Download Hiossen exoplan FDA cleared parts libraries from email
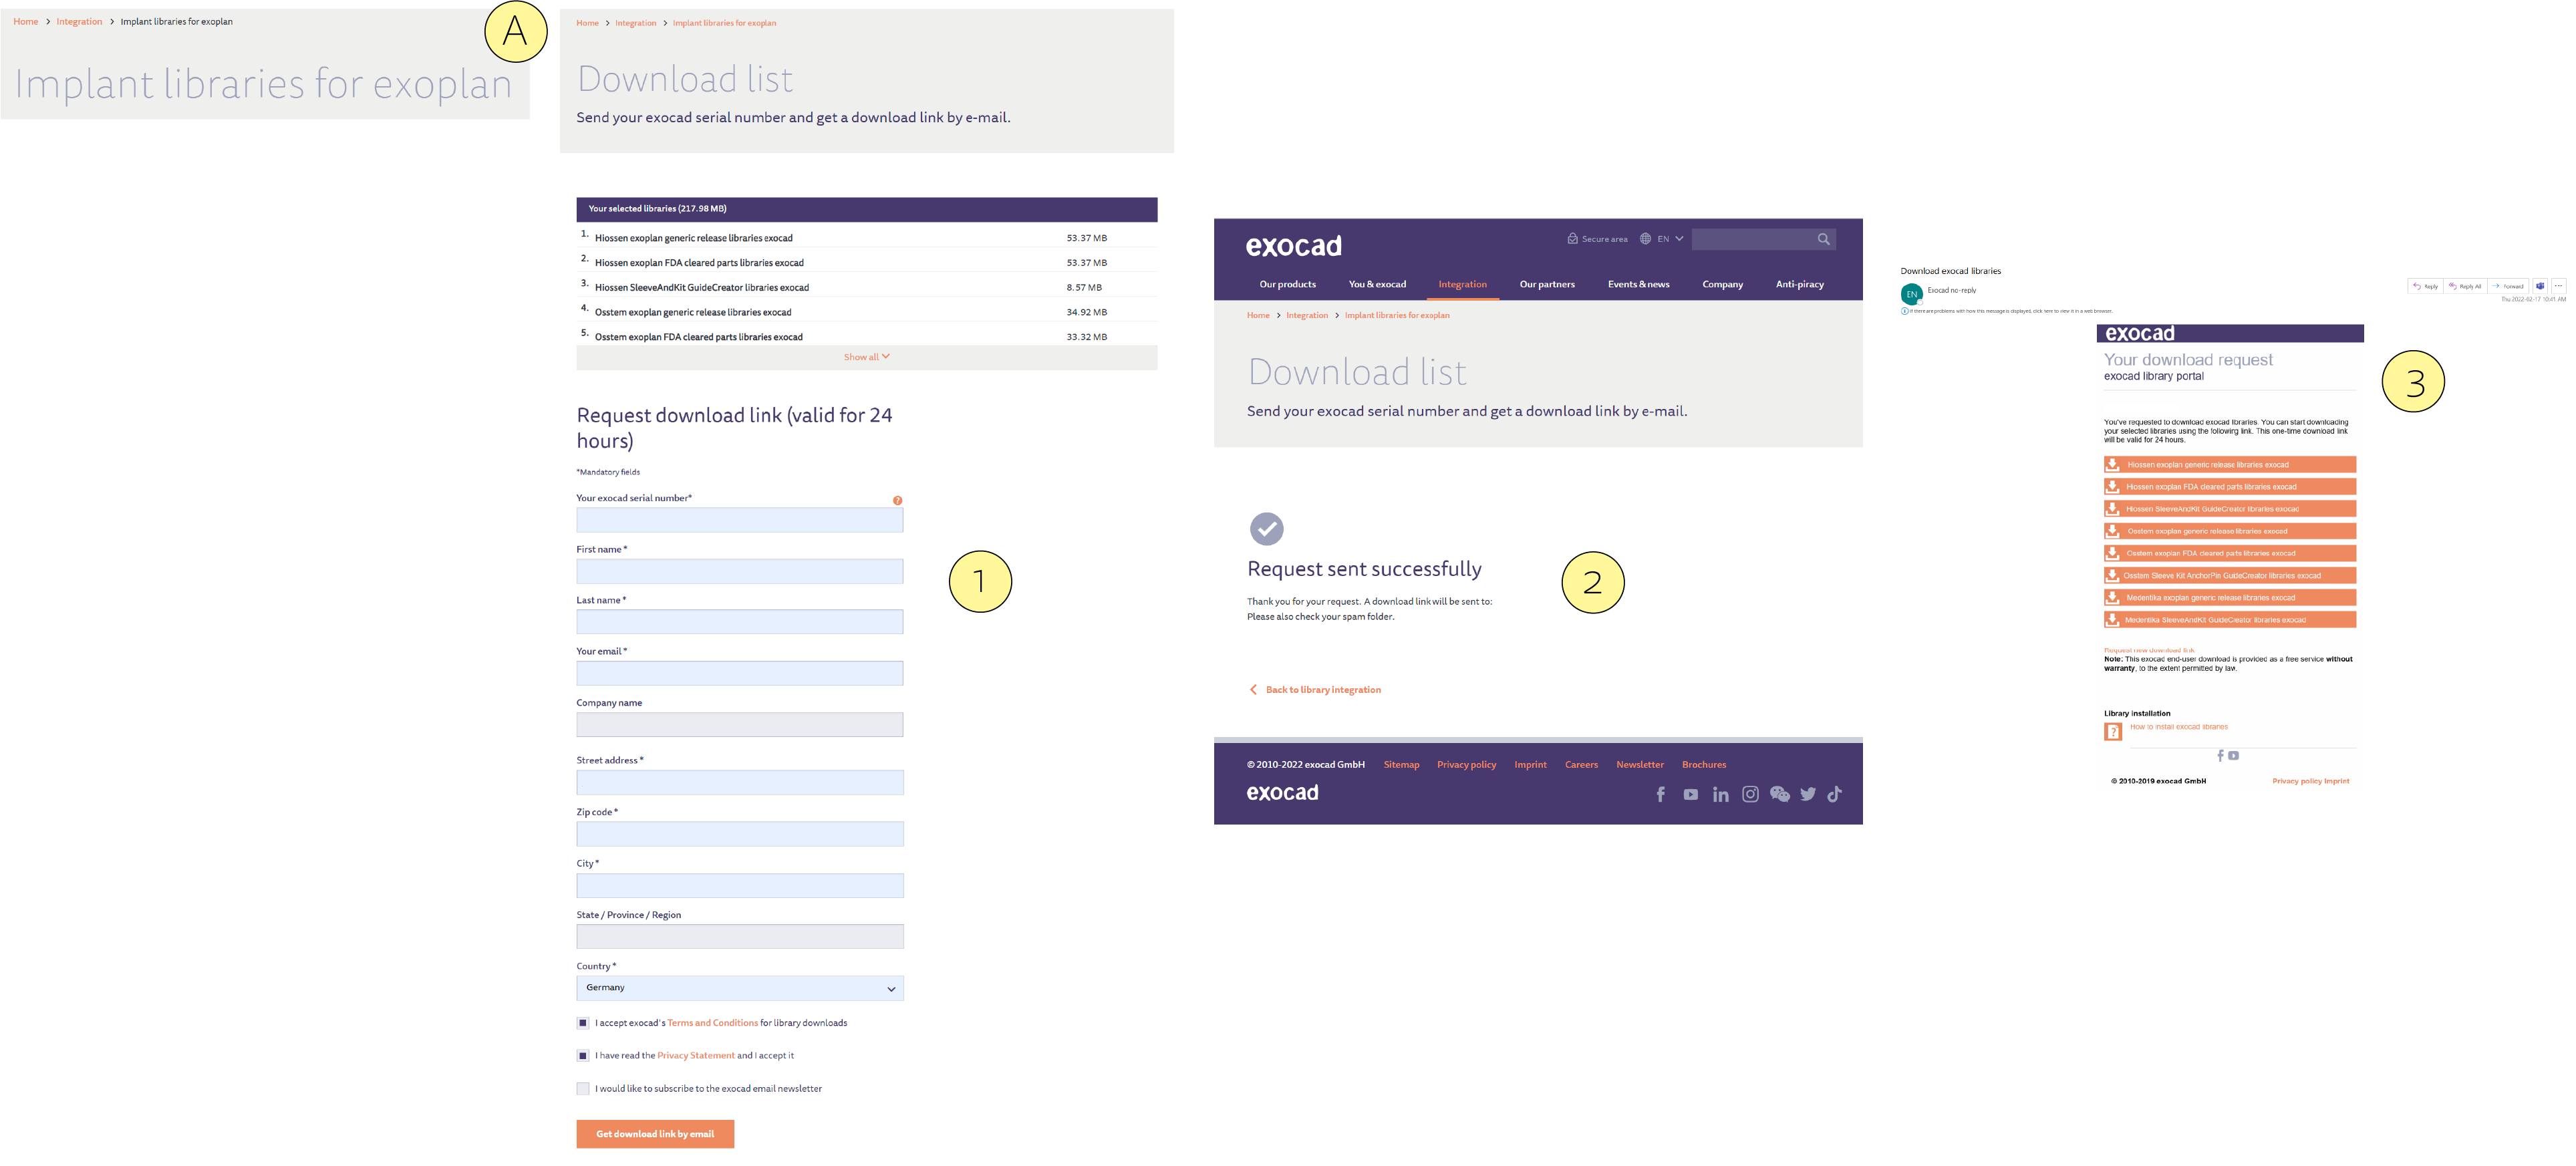 [2230, 487]
